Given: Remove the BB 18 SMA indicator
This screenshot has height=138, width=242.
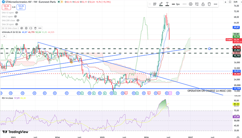Looking at the screenshot, I should pyautogui.click(x=35, y=28).
